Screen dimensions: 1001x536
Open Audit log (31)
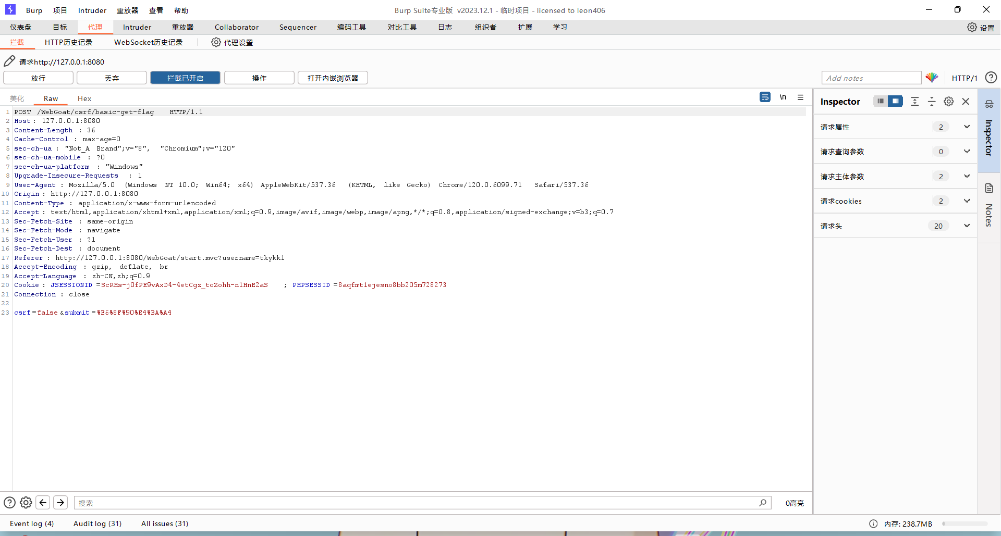pyautogui.click(x=97, y=523)
